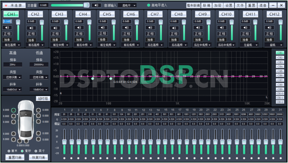Click EQ node 6 on the graph
This screenshot has width=288, height=163.
click(93, 78)
